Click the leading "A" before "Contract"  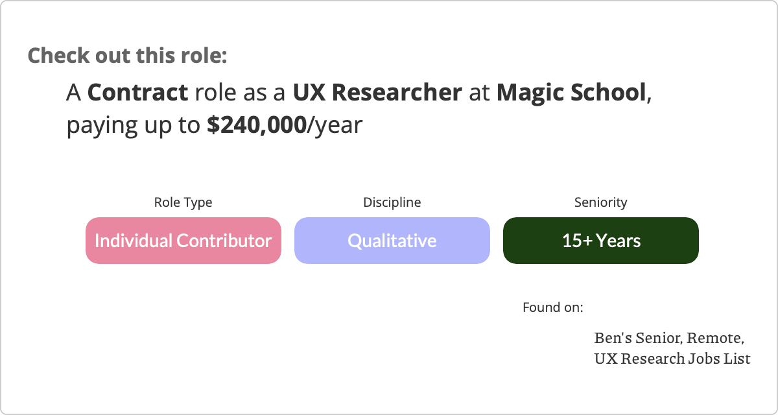pyautogui.click(x=74, y=93)
